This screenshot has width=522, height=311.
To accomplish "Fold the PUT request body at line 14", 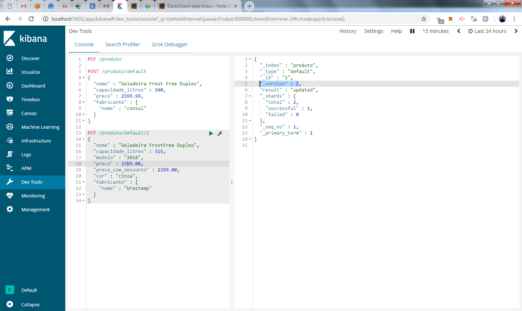I will coord(83,139).
